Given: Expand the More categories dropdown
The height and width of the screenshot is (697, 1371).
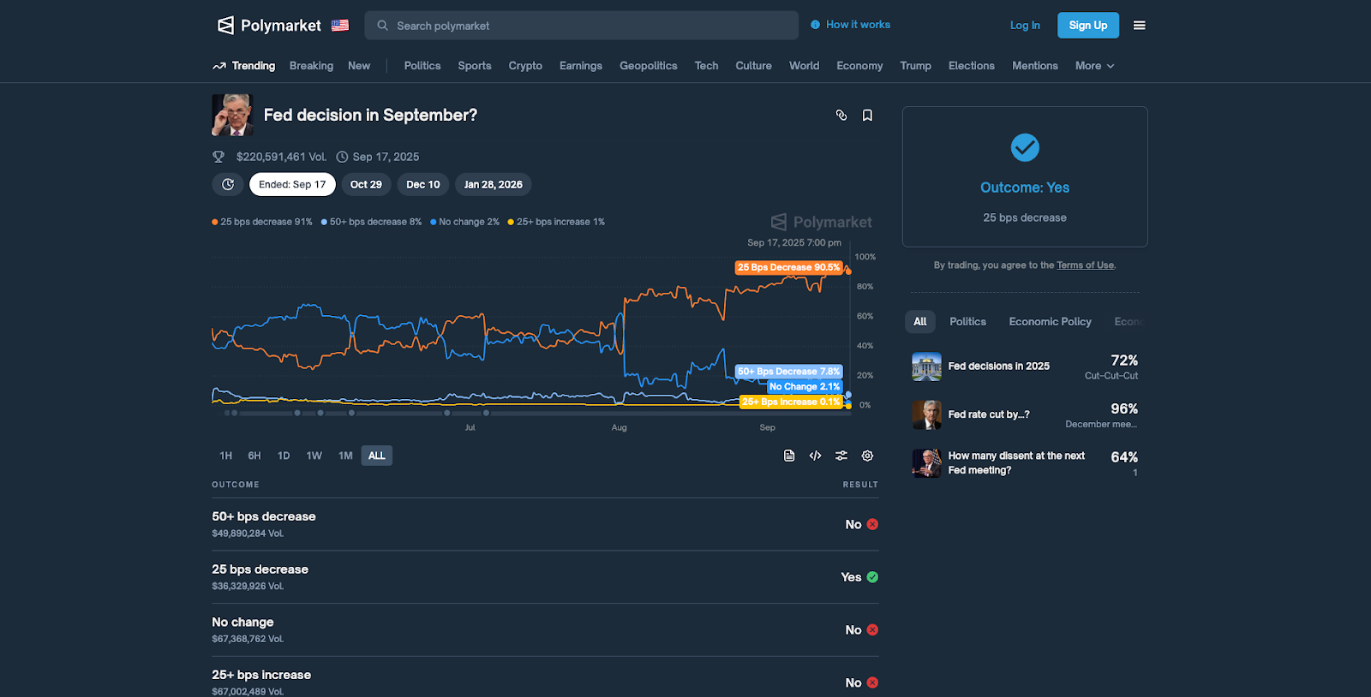Looking at the screenshot, I should tap(1095, 66).
